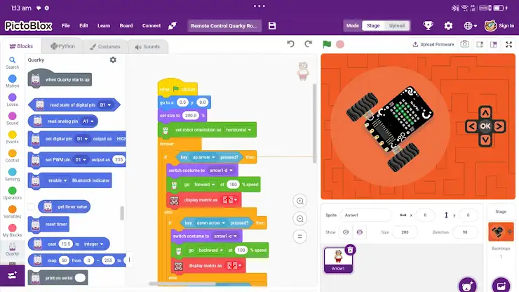Select the Events block category
The height and width of the screenshot is (292, 519).
[x=12, y=137]
